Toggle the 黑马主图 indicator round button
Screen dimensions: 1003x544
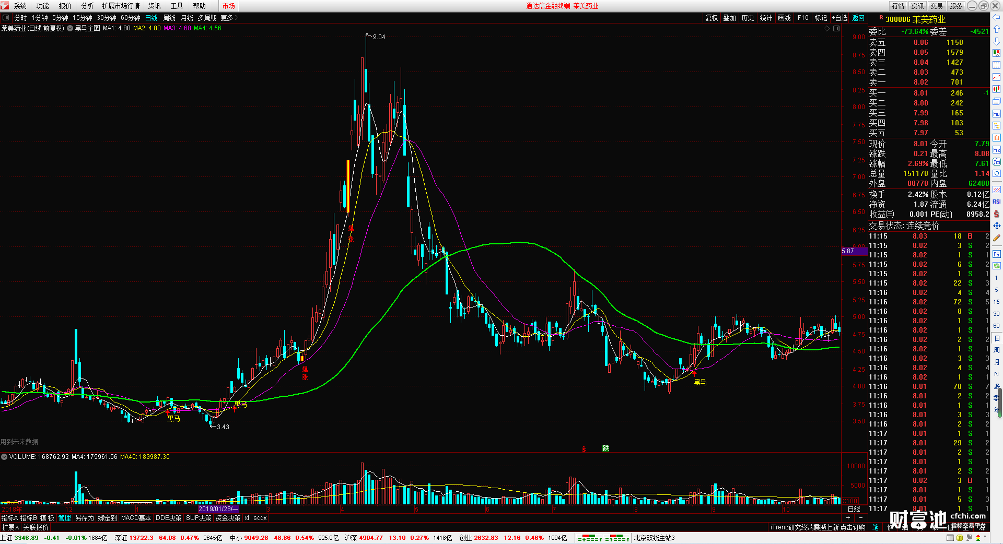[70, 28]
